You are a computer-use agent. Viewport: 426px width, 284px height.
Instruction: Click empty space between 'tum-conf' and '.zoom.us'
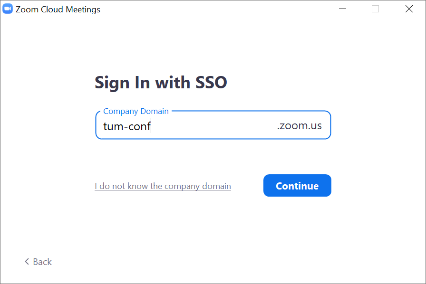pyautogui.click(x=214, y=126)
